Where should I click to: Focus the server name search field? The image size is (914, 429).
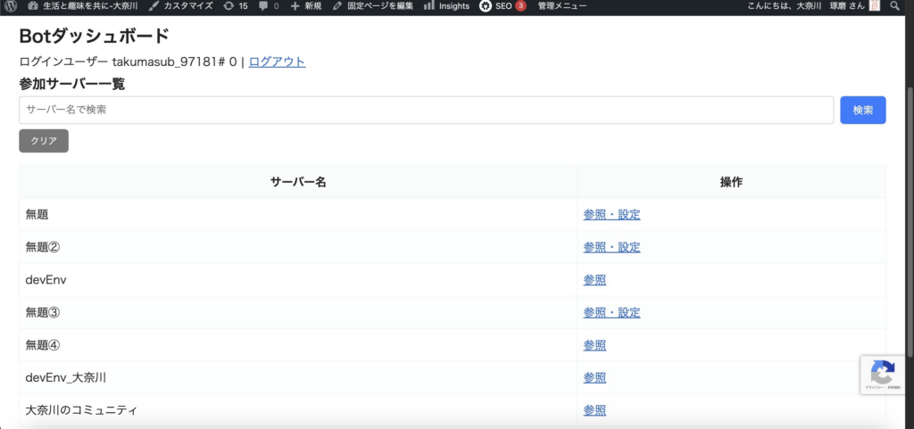coord(426,110)
